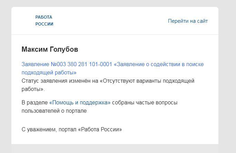The width and height of the screenshot is (236, 153).
Task: Click the word «сайт» in the header link
Action: 202,21
